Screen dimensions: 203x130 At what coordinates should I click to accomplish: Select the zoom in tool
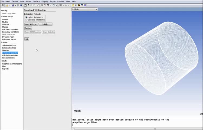coord(31,5)
